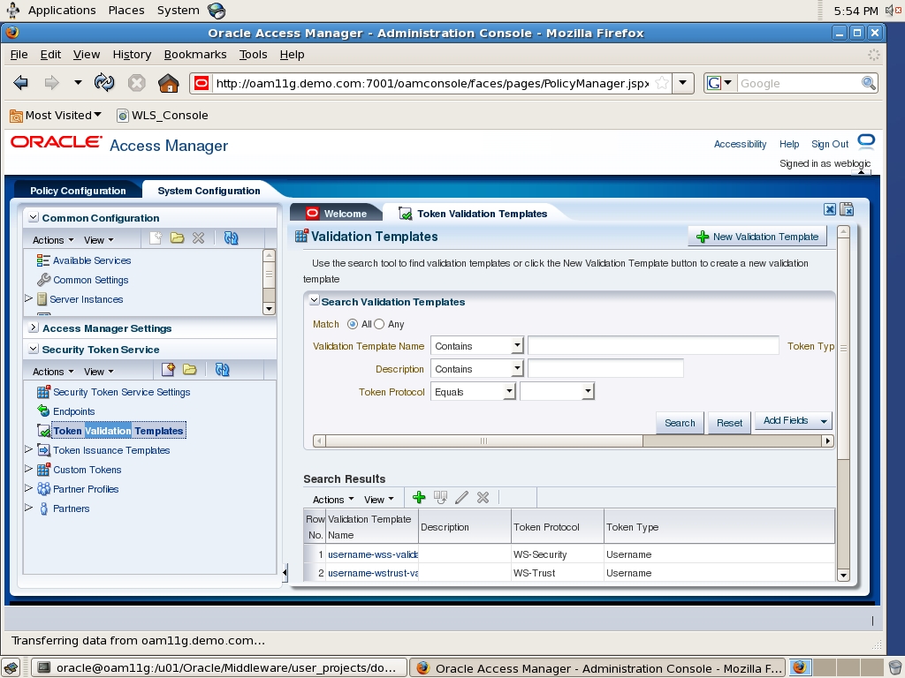Click refresh icon in Security Token Service toolbar
The image size is (905, 678).
click(222, 370)
